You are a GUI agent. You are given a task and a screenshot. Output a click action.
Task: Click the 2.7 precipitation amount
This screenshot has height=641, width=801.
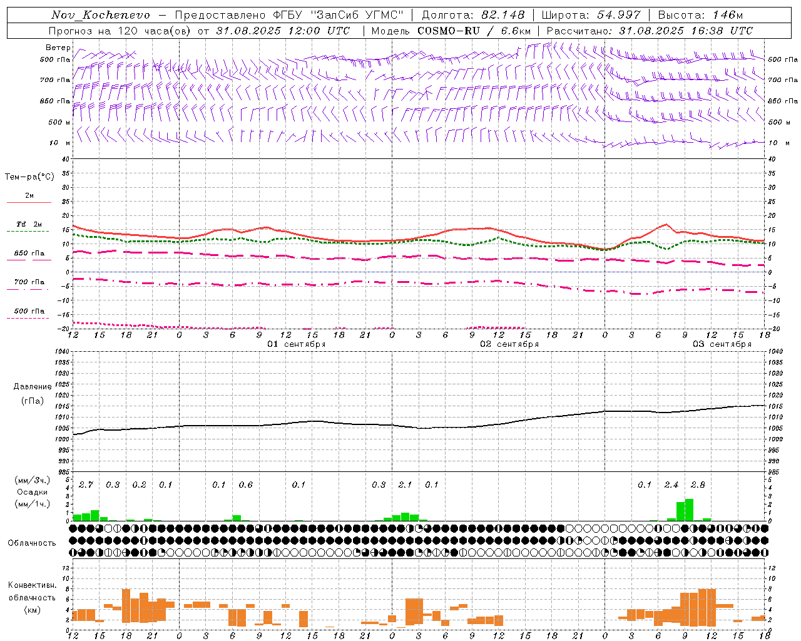pos(86,485)
